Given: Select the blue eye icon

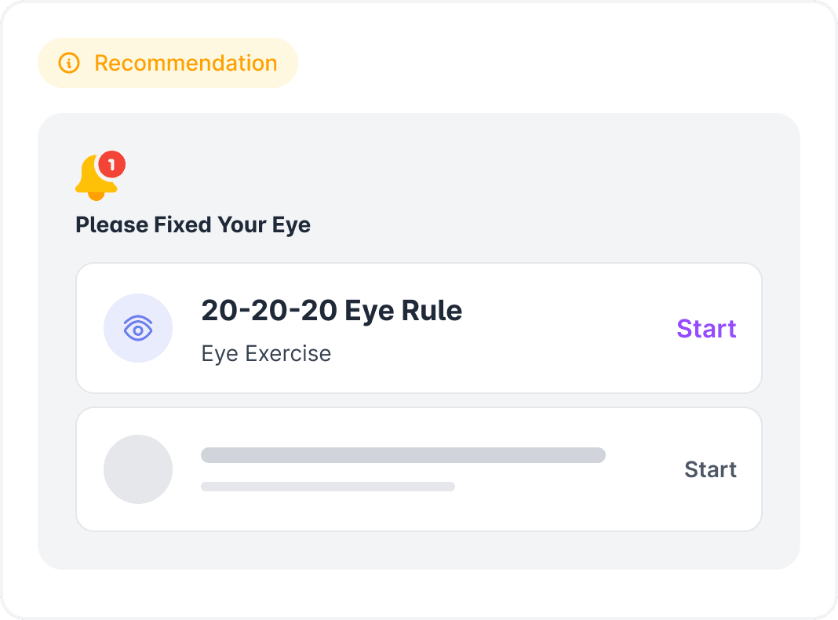Looking at the screenshot, I should (138, 328).
